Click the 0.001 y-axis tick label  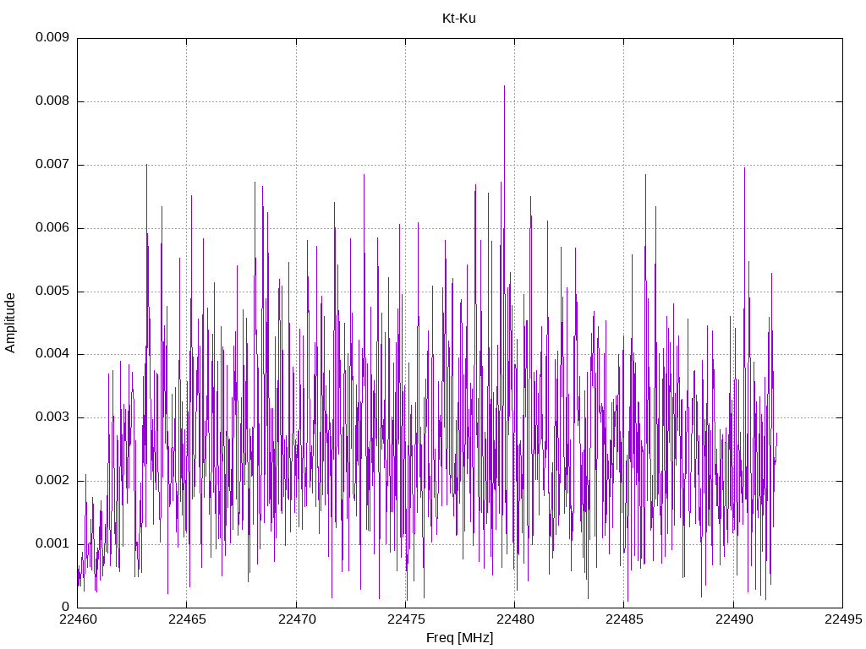pyautogui.click(x=52, y=543)
